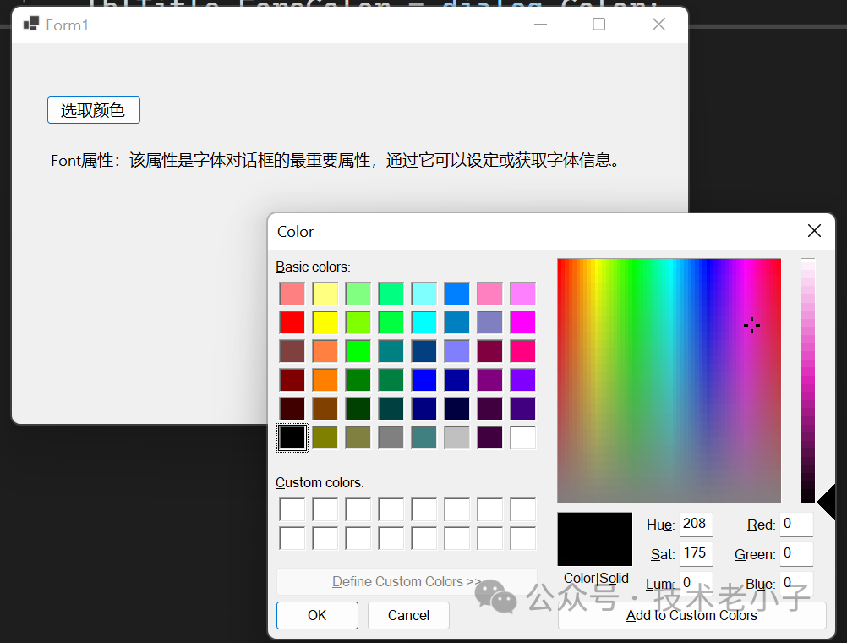The image size is (847, 643).
Task: Focus the Red value input field
Action: (x=796, y=524)
